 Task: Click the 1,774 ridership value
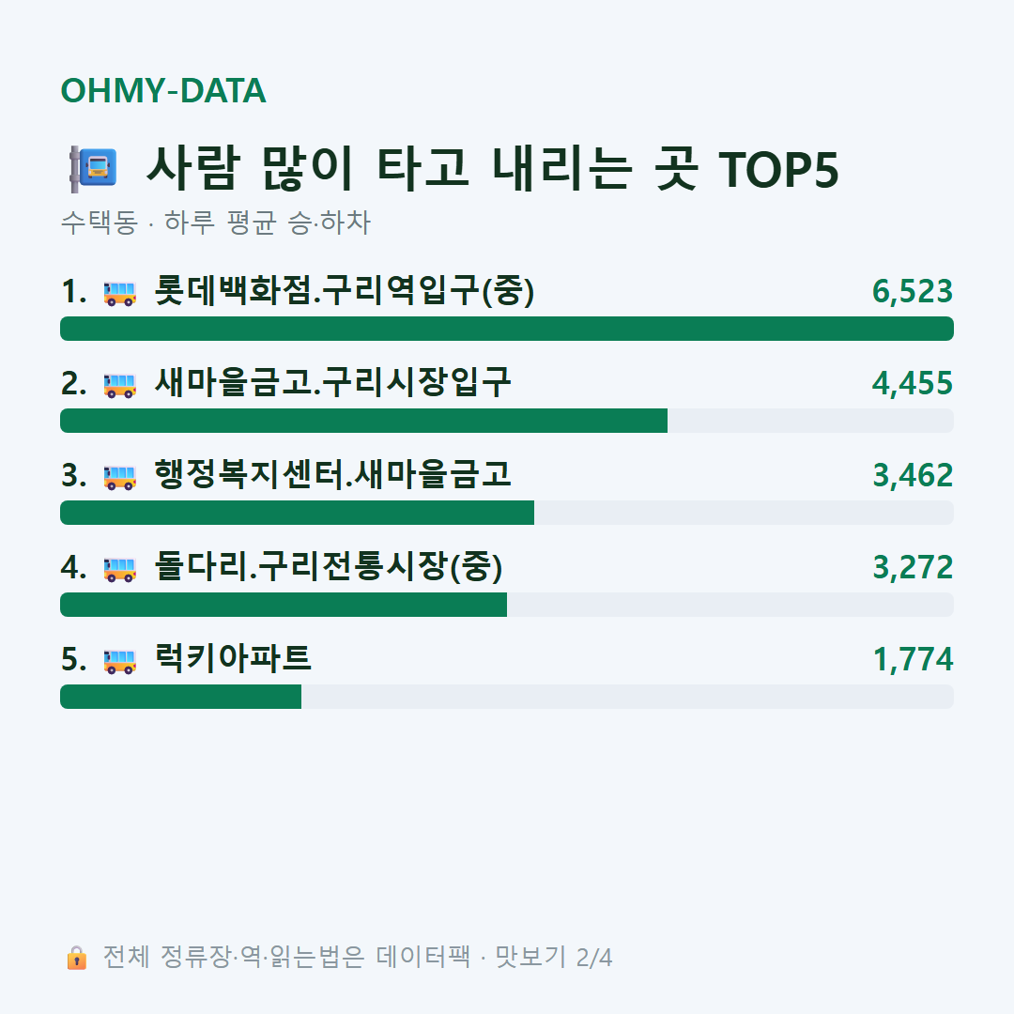[914, 660]
